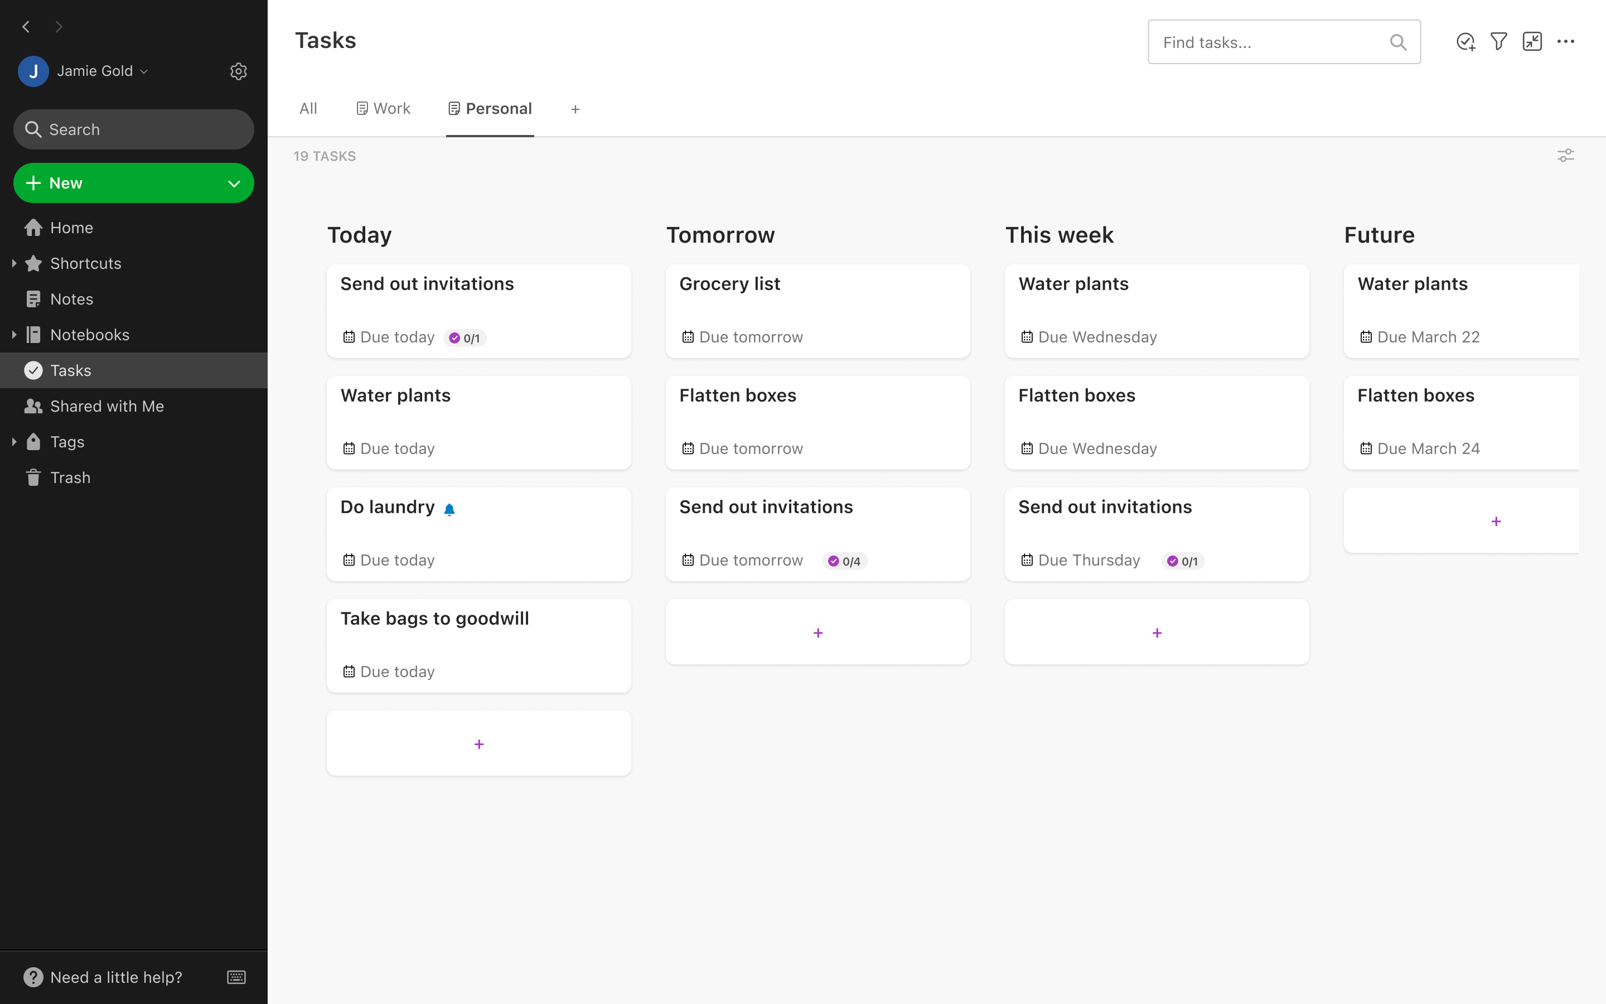Open the New button dropdown chevron

click(x=234, y=184)
